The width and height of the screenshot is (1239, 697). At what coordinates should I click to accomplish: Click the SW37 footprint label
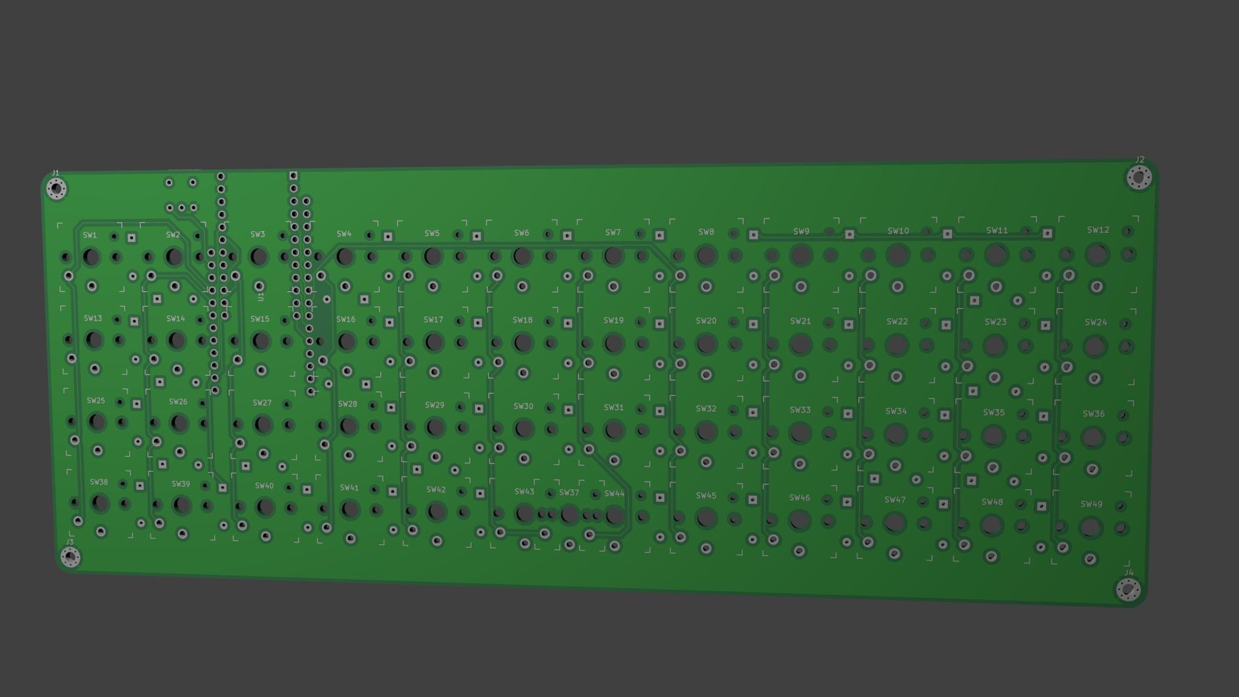click(x=569, y=492)
